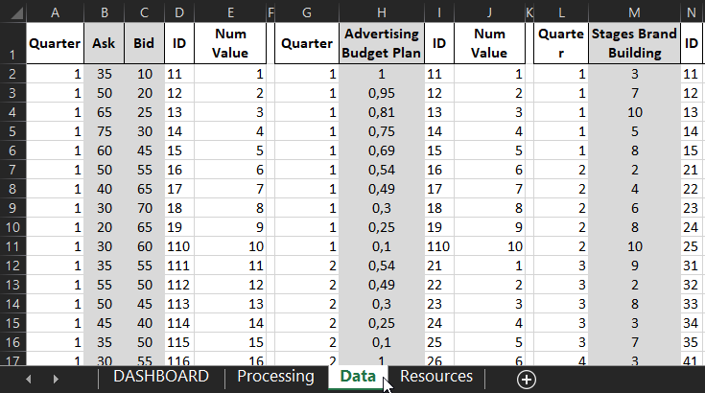This screenshot has height=393, width=705.
Task: Click cell containing 0,95 in column H
Action: click(382, 93)
